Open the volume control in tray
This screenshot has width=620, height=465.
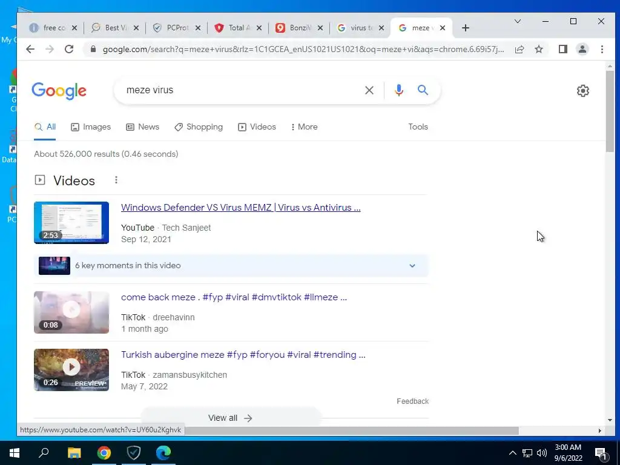tap(542, 453)
